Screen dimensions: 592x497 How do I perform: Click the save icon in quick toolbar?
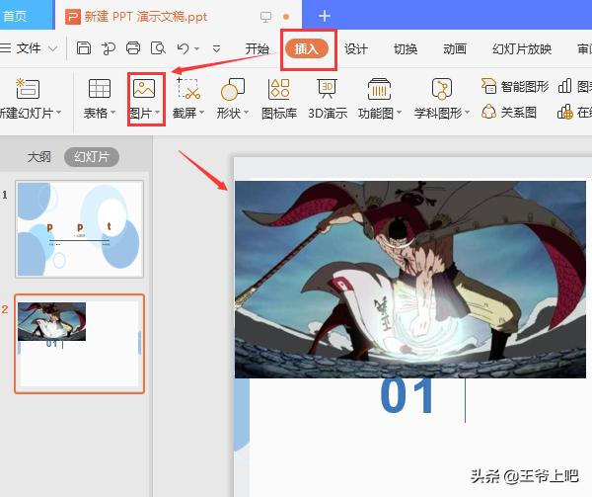(84, 47)
